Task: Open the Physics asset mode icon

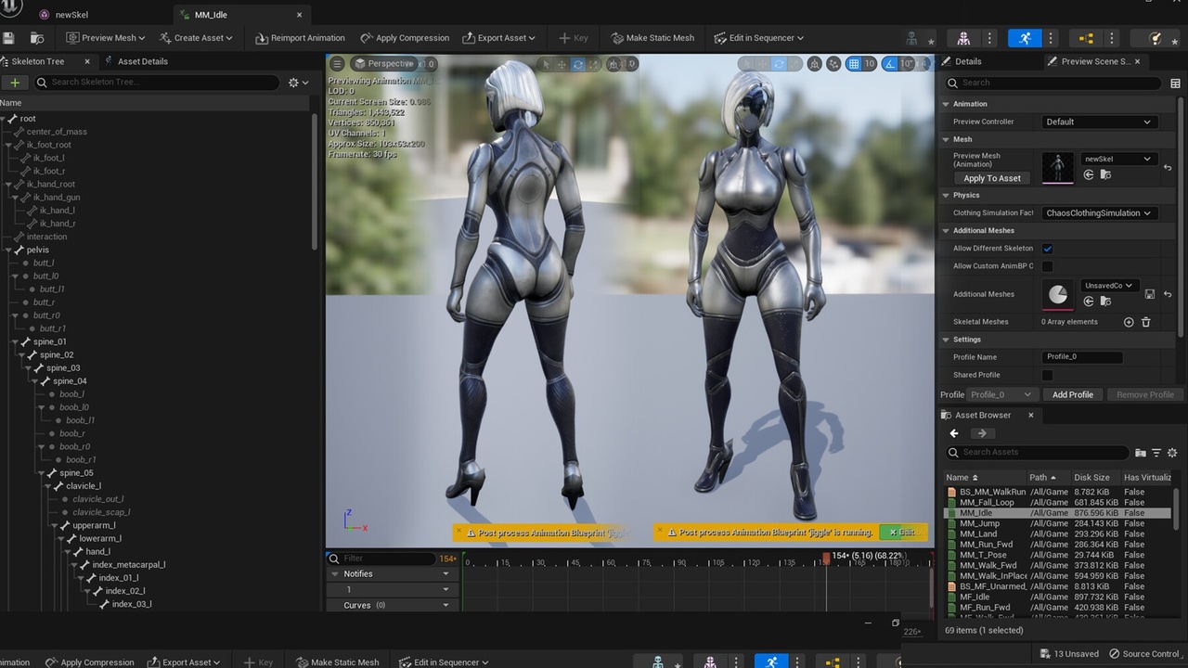Action: coord(1155,38)
